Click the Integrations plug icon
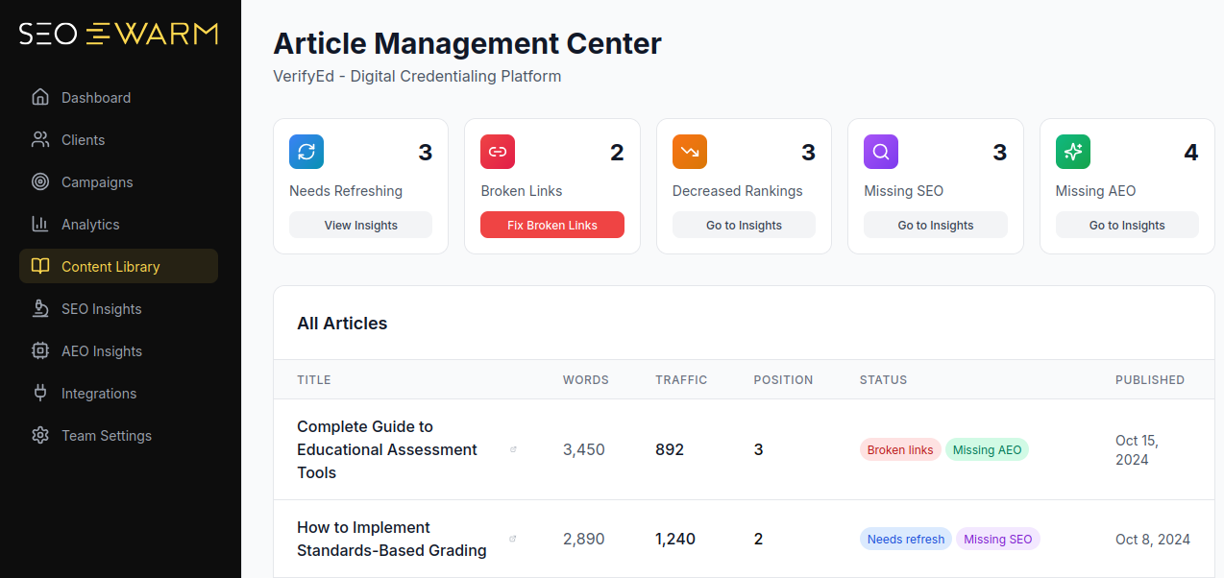1224x578 pixels. (x=39, y=393)
